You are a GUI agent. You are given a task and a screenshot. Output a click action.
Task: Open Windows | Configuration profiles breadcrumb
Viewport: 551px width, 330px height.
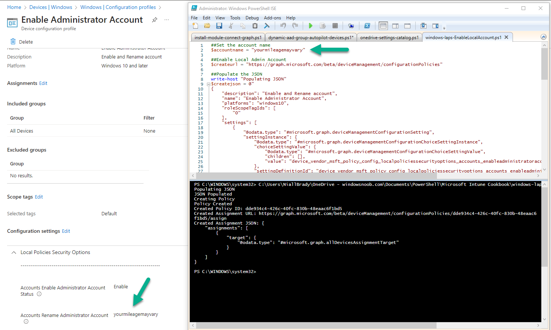pyautogui.click(x=118, y=7)
